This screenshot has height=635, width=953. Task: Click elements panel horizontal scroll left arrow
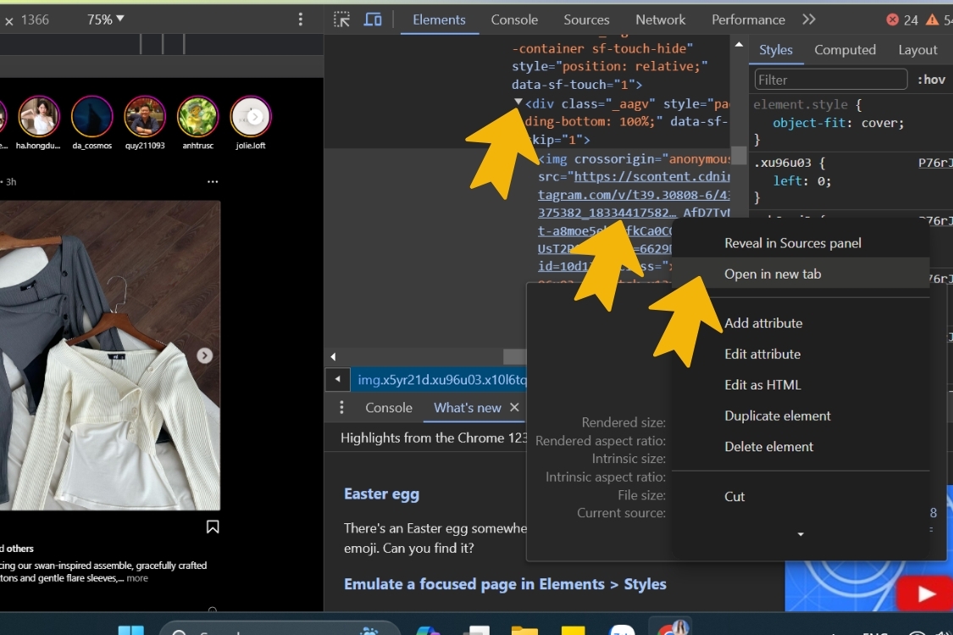(333, 356)
